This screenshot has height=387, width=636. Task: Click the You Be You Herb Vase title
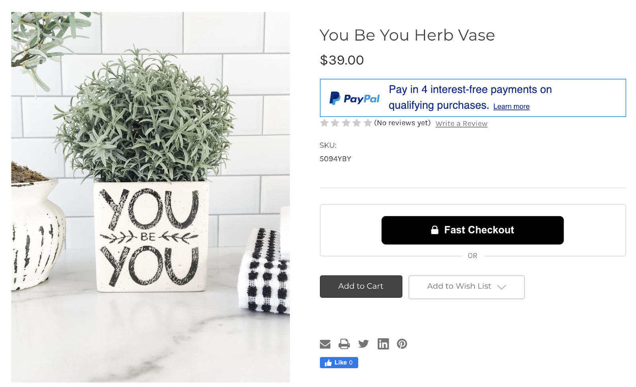tap(407, 35)
